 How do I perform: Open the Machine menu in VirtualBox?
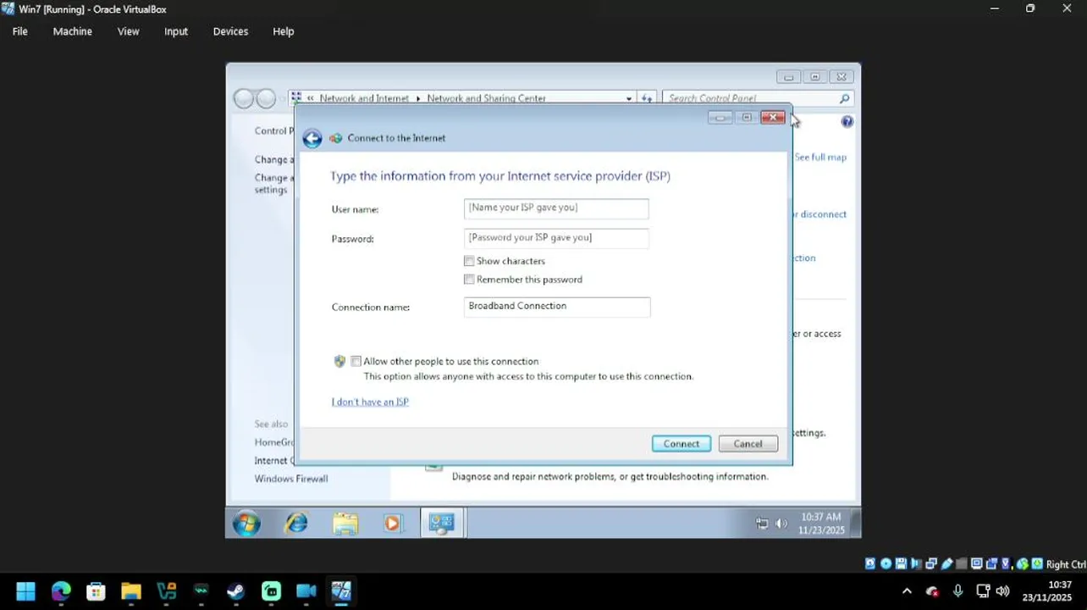73,31
